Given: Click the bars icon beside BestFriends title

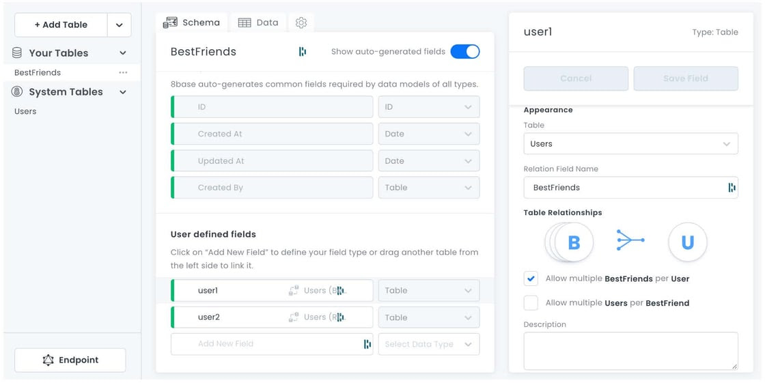Looking at the screenshot, I should pyautogui.click(x=303, y=52).
